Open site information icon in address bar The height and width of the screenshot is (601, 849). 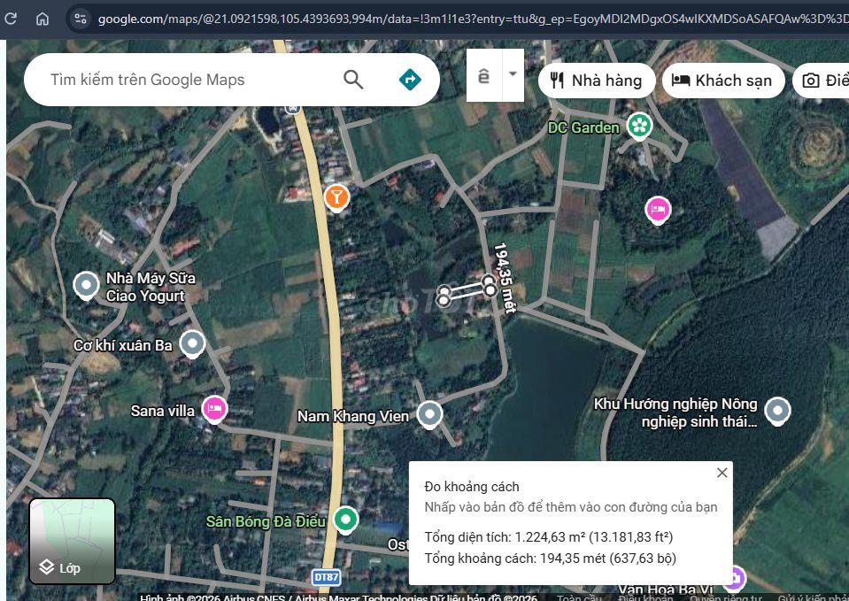pos(81,19)
